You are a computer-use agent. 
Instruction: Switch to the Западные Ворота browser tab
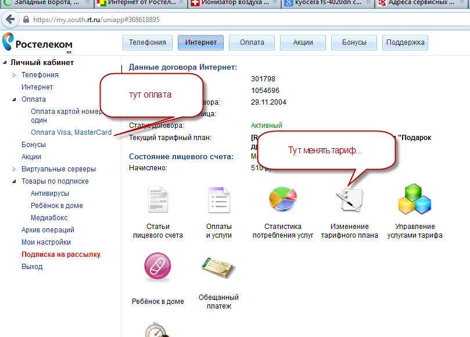click(46, 3)
